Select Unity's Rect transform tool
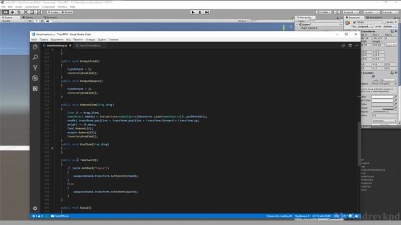Screen dimensions: 401x225 coord(33,12)
